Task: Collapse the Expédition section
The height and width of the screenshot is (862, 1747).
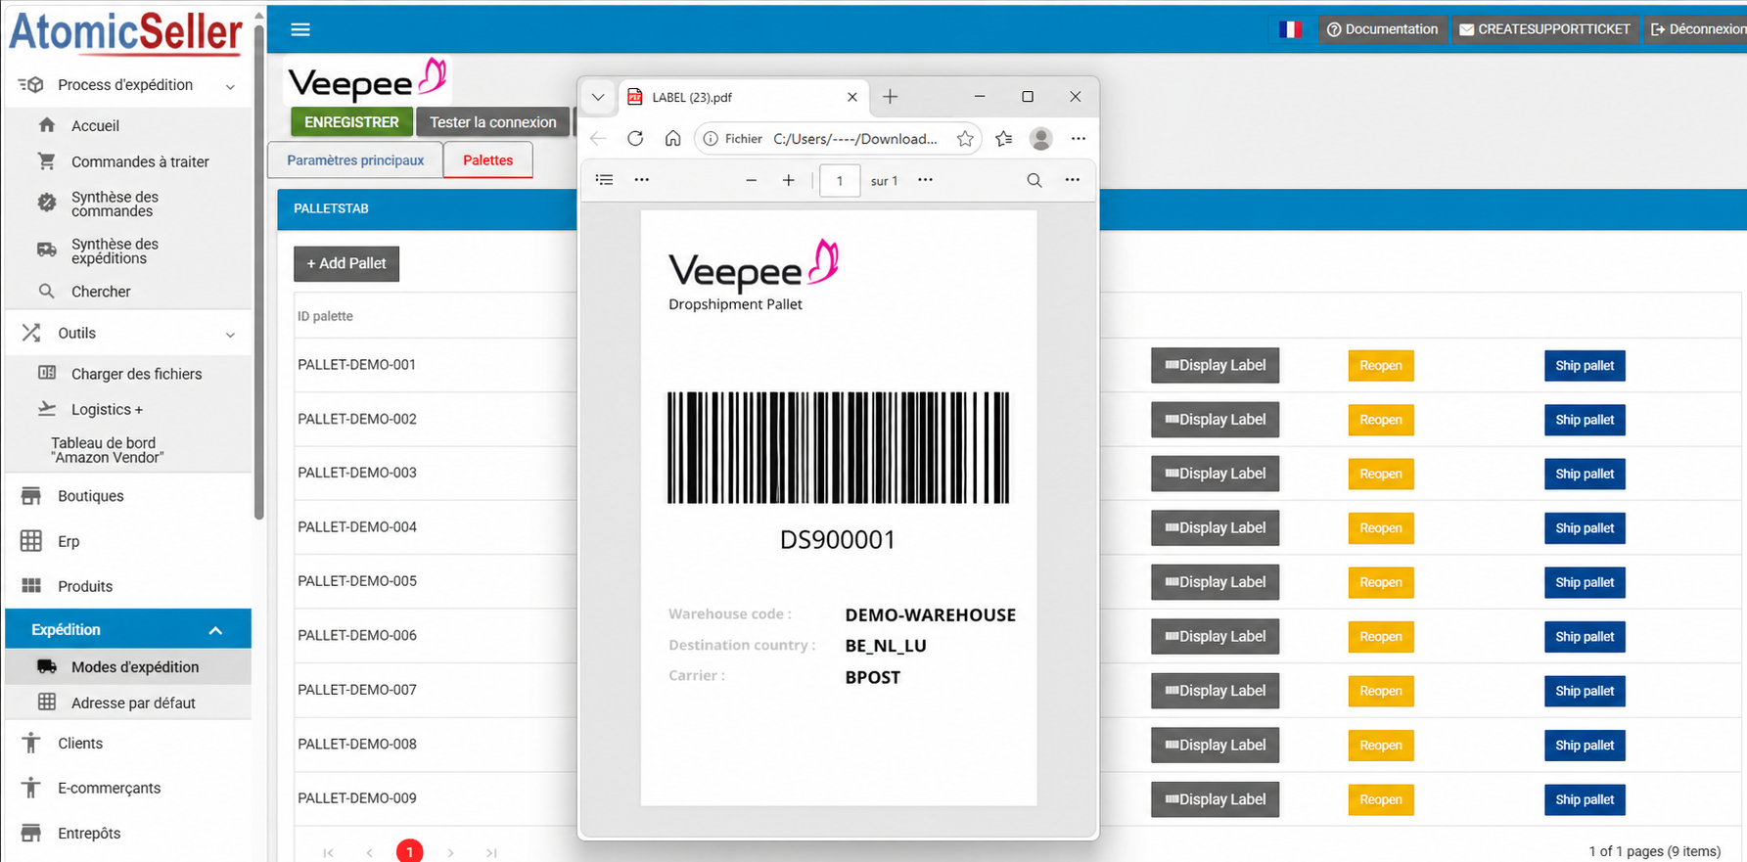Action: click(x=215, y=630)
